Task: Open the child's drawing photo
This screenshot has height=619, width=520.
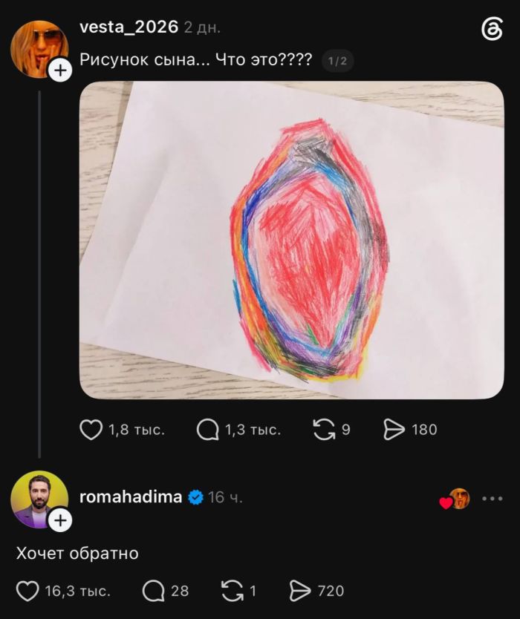Action: point(292,240)
